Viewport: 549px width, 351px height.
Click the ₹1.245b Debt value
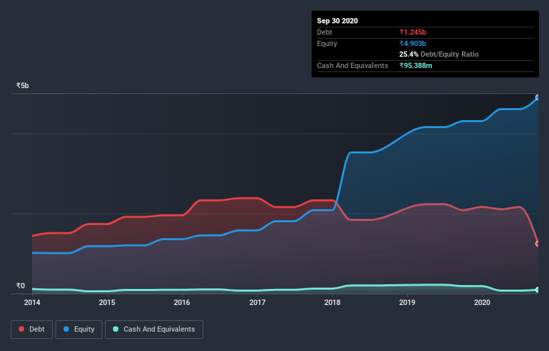[413, 32]
